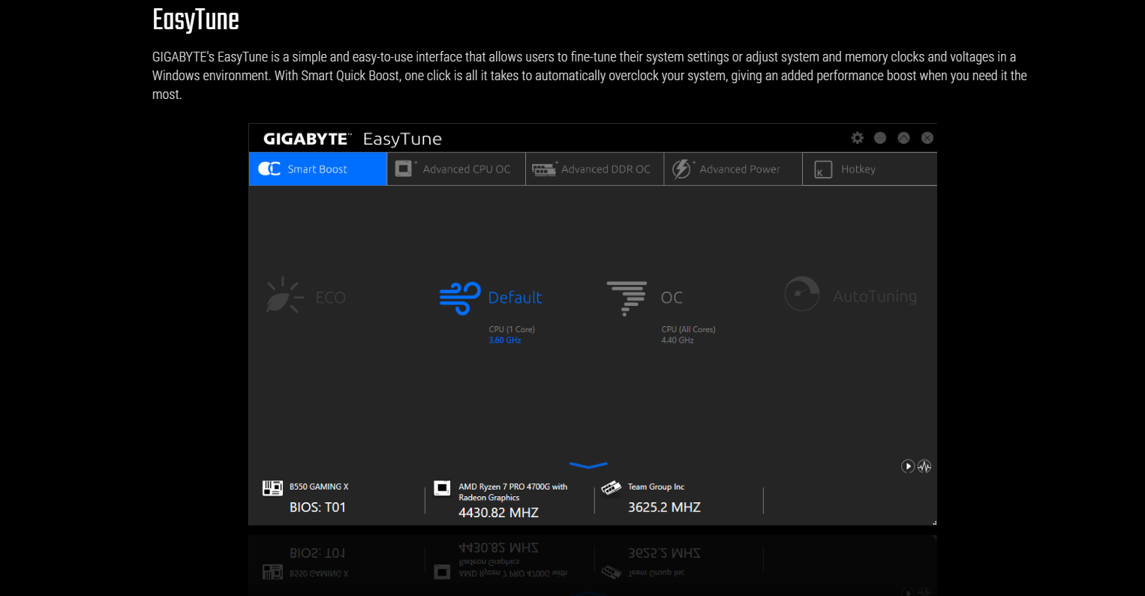
Task: Click the Team Group memory module icon
Action: point(612,488)
